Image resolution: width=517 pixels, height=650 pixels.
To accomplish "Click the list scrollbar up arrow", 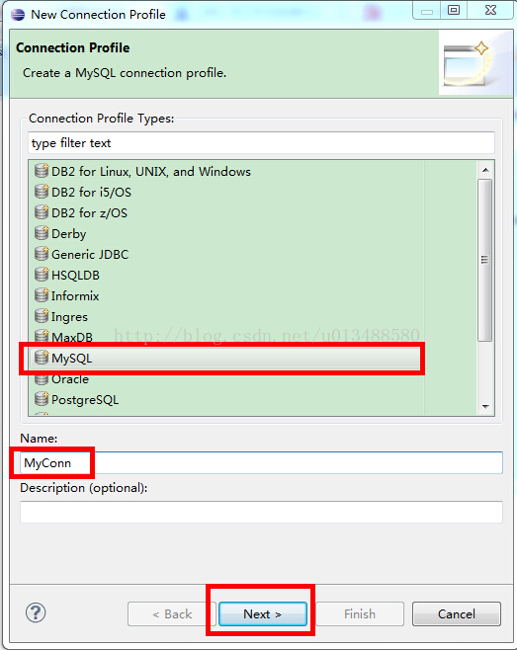I will point(485,170).
